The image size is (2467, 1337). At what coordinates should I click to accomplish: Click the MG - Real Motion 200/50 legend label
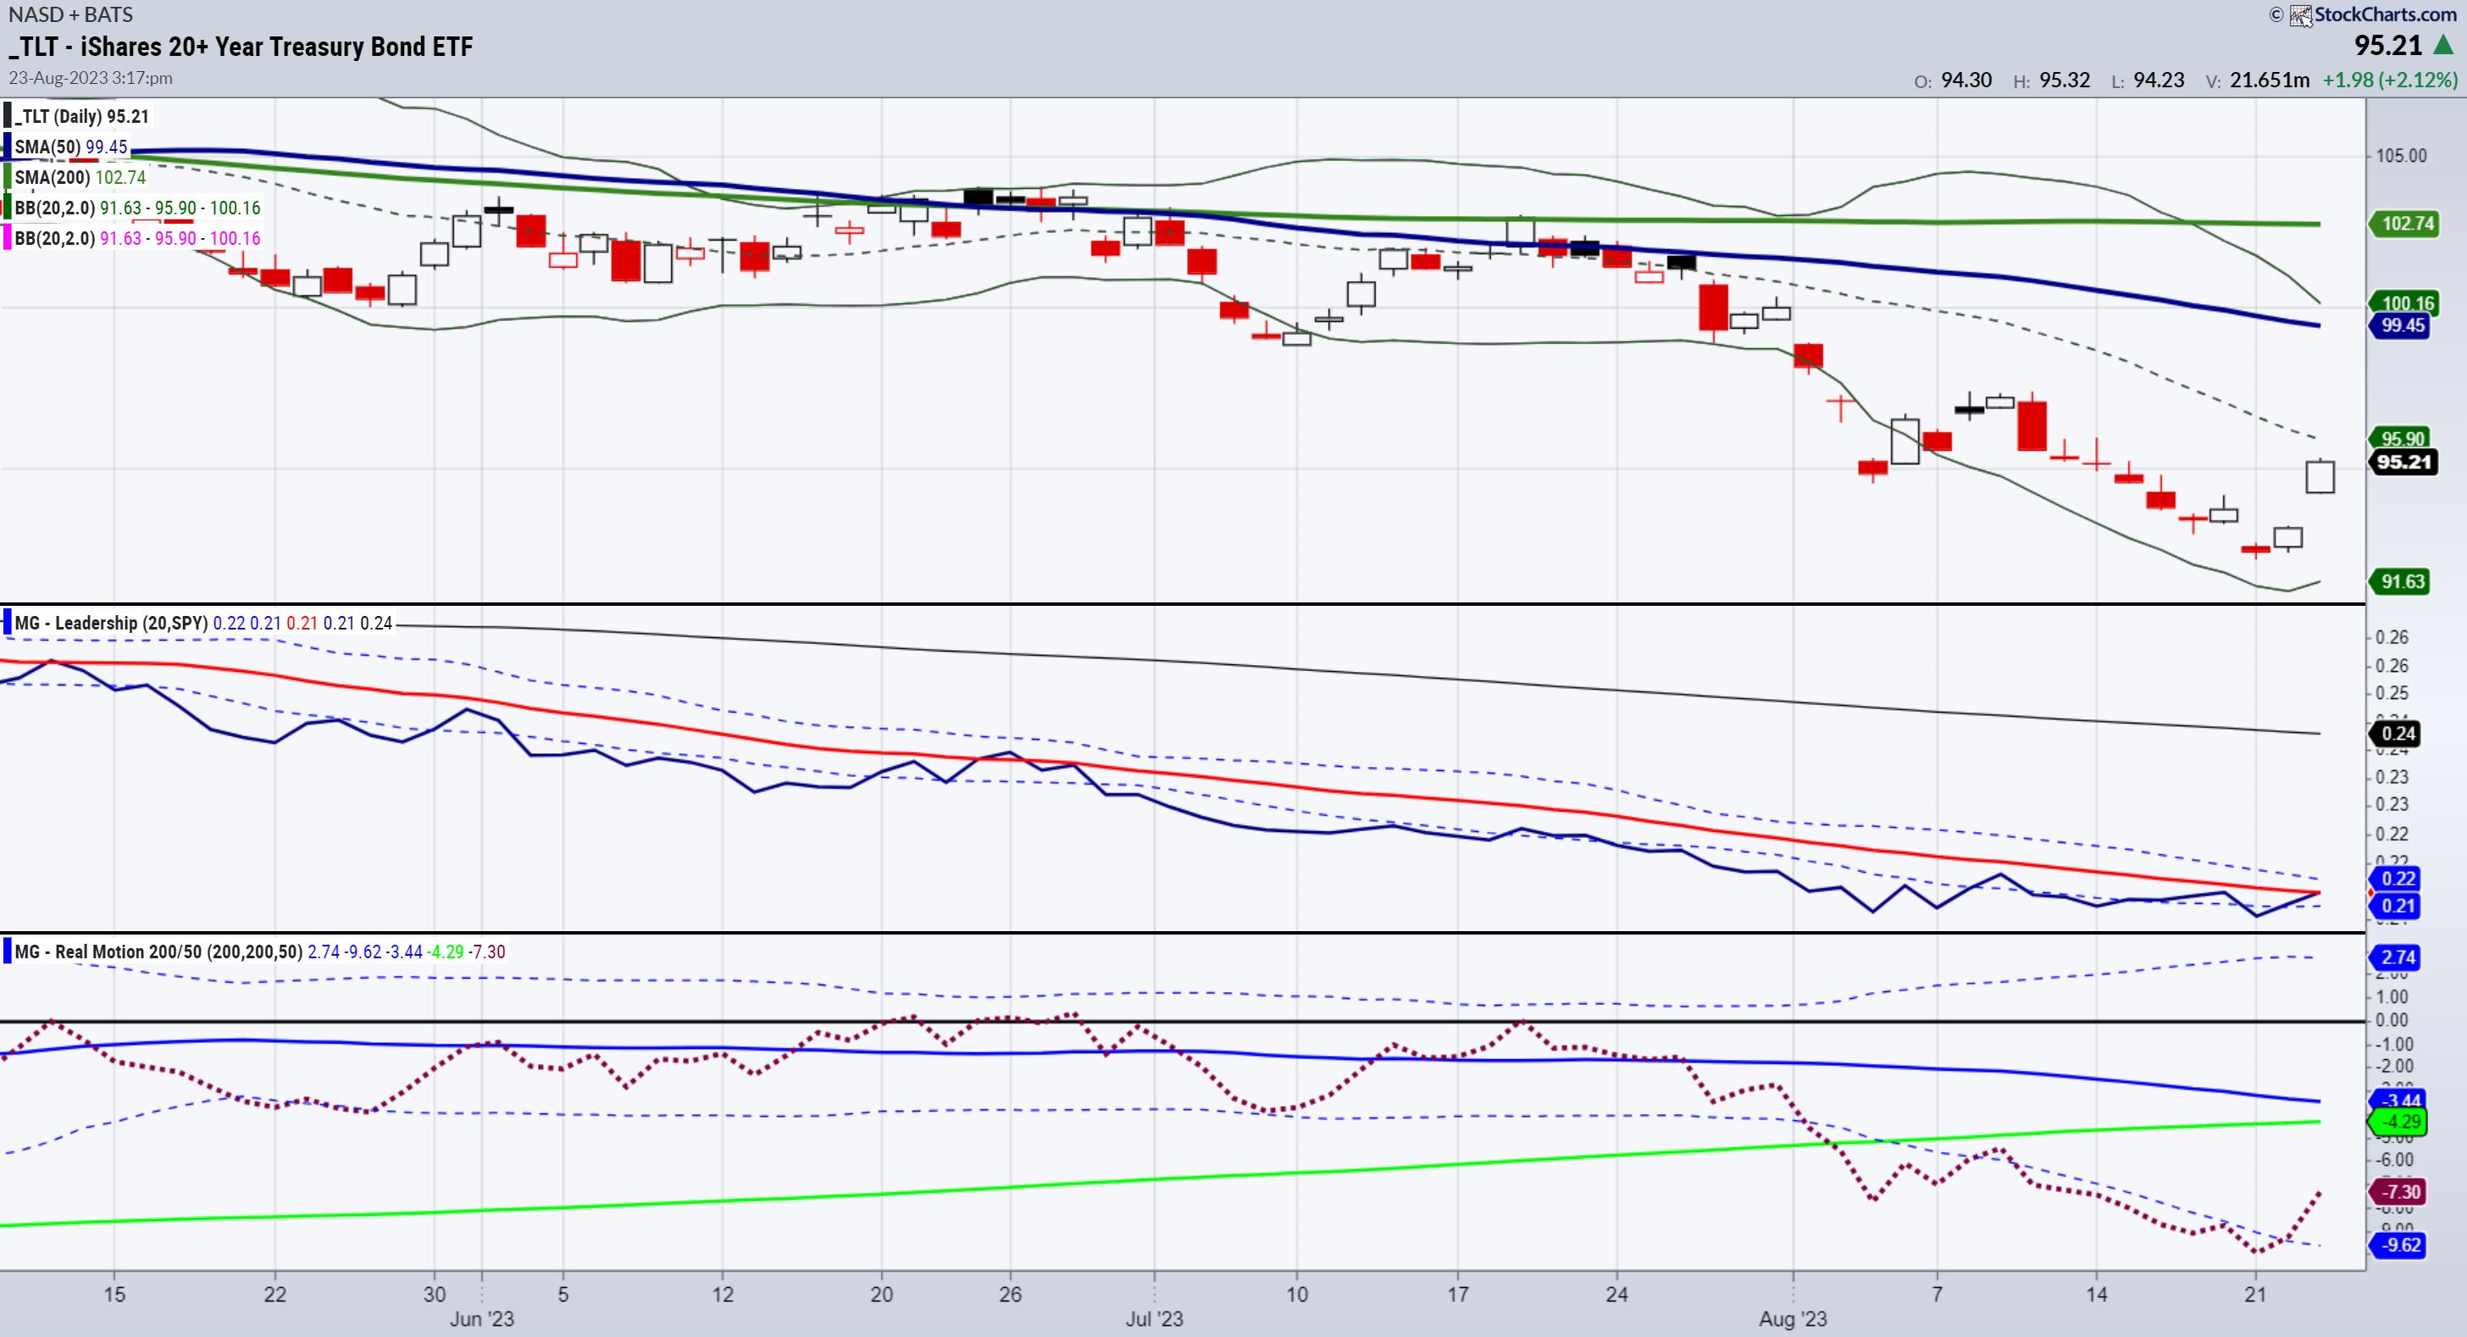[158, 952]
